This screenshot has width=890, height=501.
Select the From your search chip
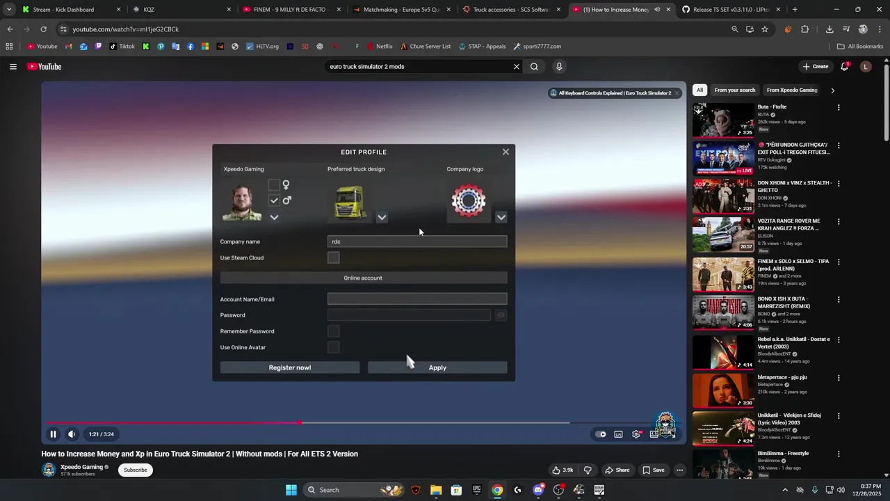coord(734,90)
